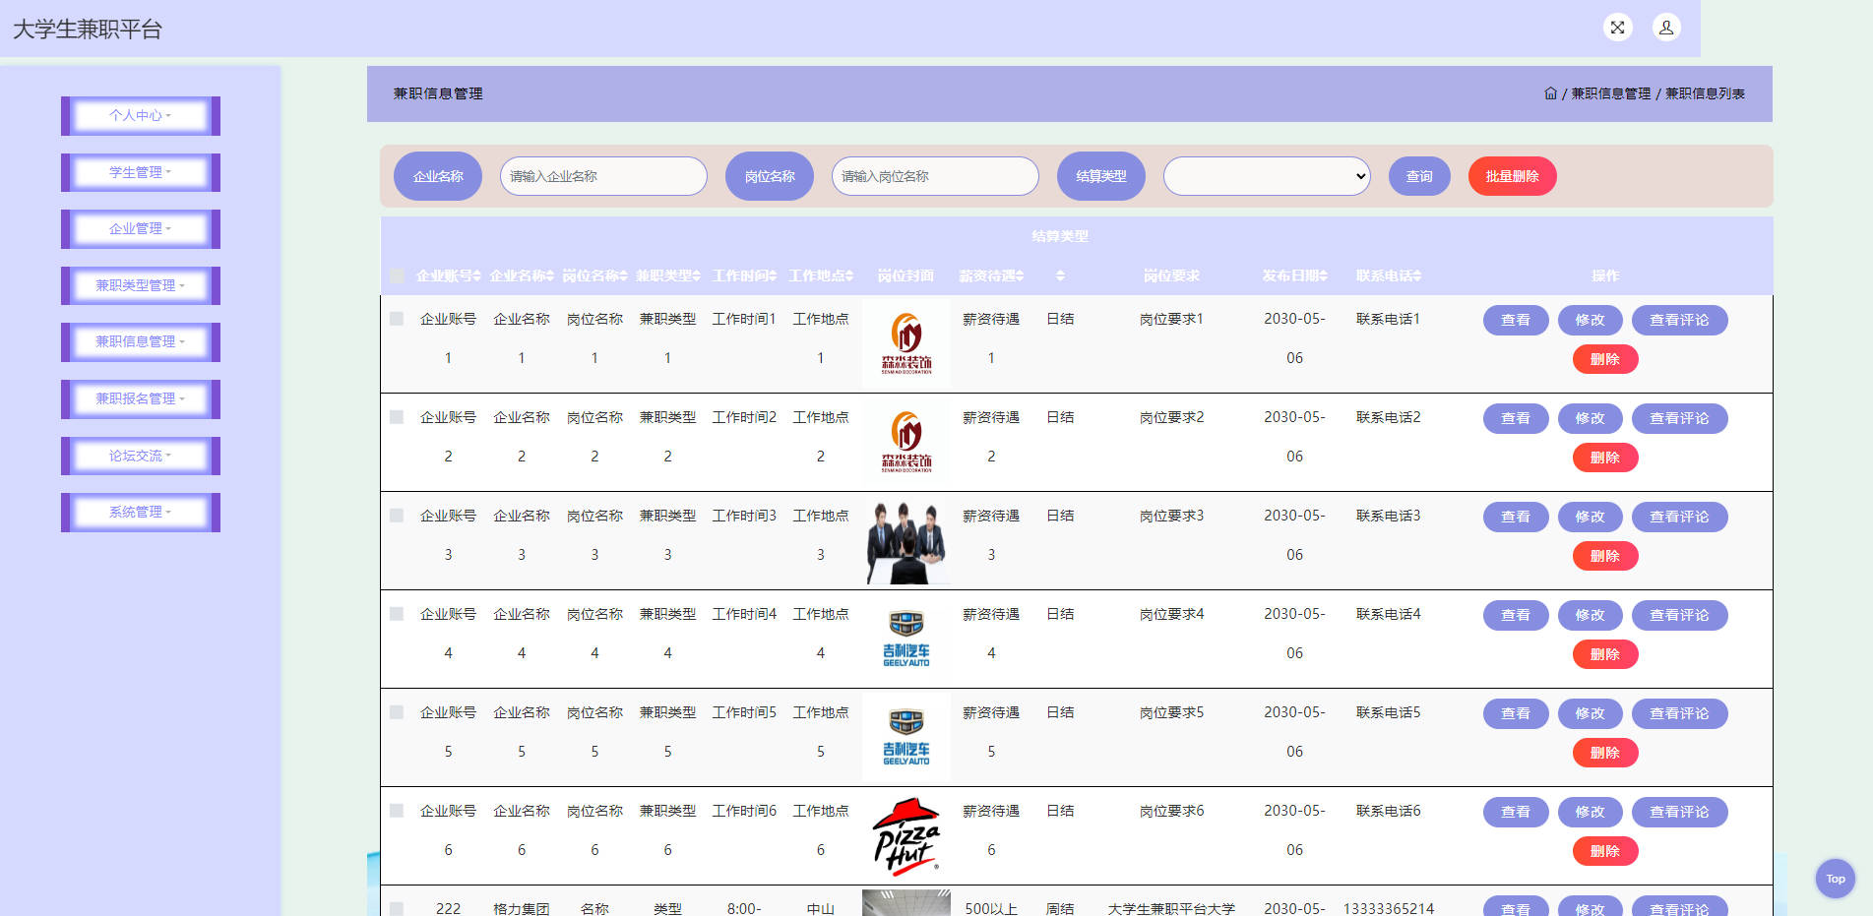The height and width of the screenshot is (916, 1873).
Task: Click the red 批量删除 button
Action: (x=1512, y=176)
